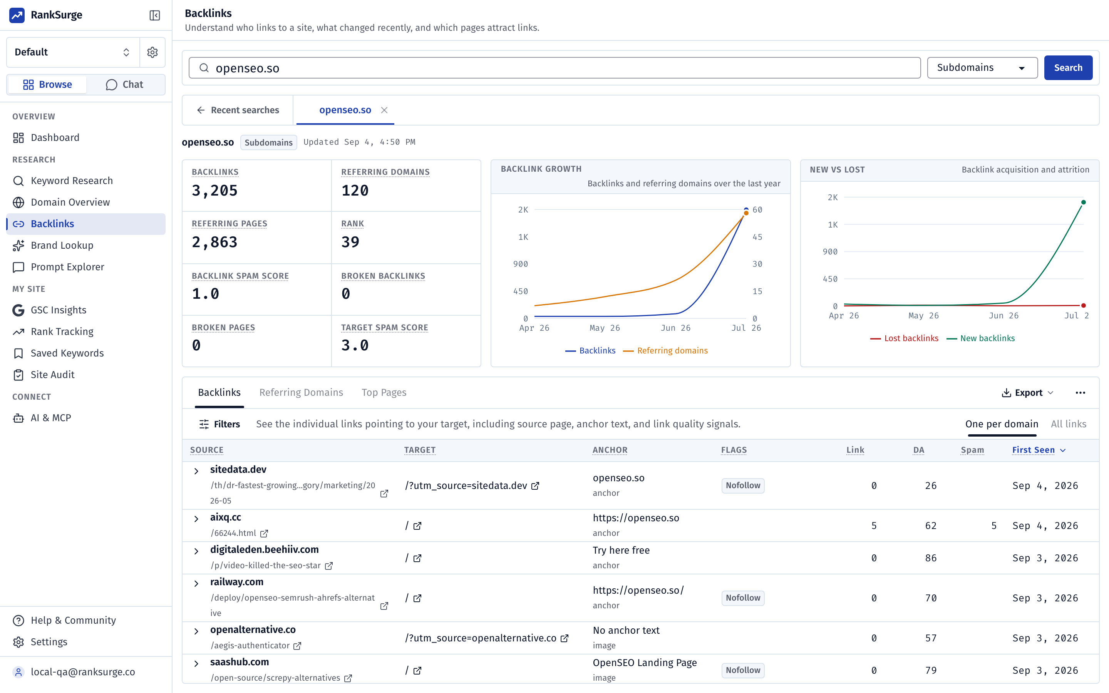Toggle Referring domains series in chart legend
Image resolution: width=1109 pixels, height=693 pixels.
coord(665,351)
